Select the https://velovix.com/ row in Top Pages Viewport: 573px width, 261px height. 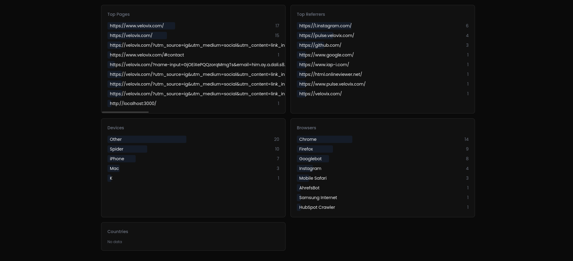point(193,36)
